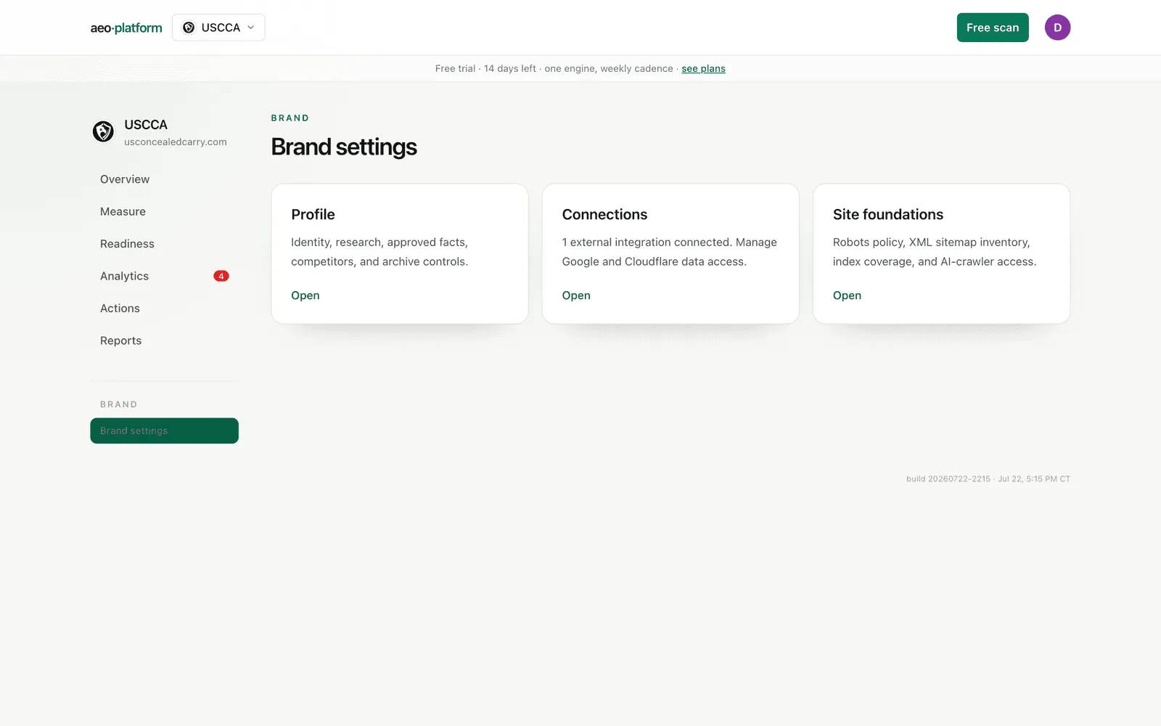Open the Profile card link
Viewport: 1161px width, 726px height.
[x=305, y=295]
